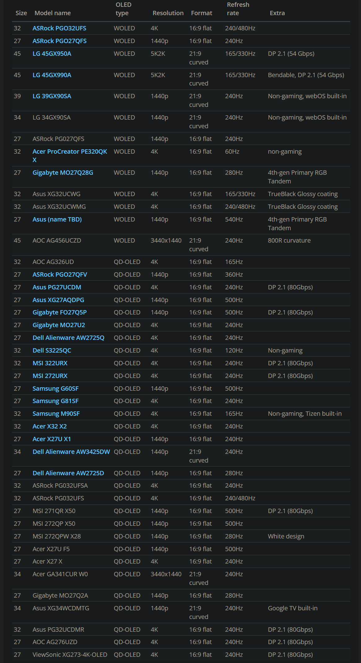The image size is (361, 663).
Task: Click the "800R curvature" extra cell
Action: (289, 240)
